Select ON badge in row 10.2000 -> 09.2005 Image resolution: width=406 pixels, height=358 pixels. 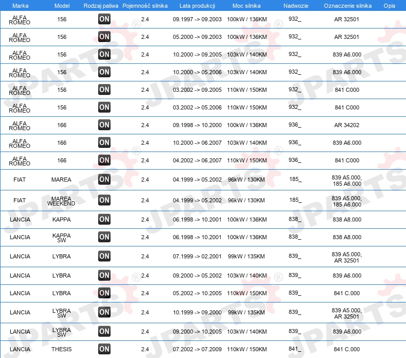click(x=104, y=54)
